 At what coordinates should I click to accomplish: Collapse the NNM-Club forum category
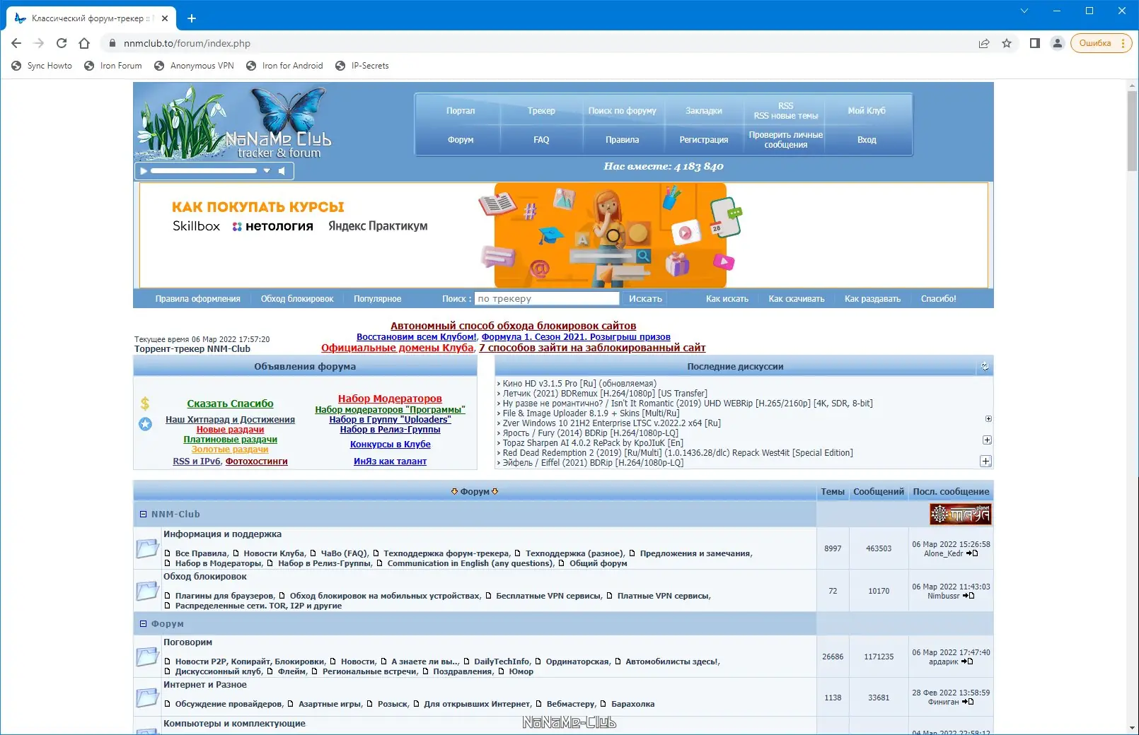pos(143,514)
